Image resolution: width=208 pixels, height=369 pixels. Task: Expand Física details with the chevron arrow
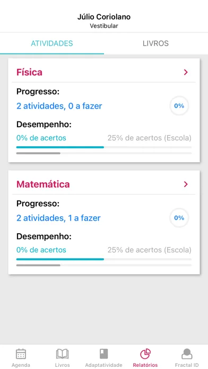[x=186, y=72]
